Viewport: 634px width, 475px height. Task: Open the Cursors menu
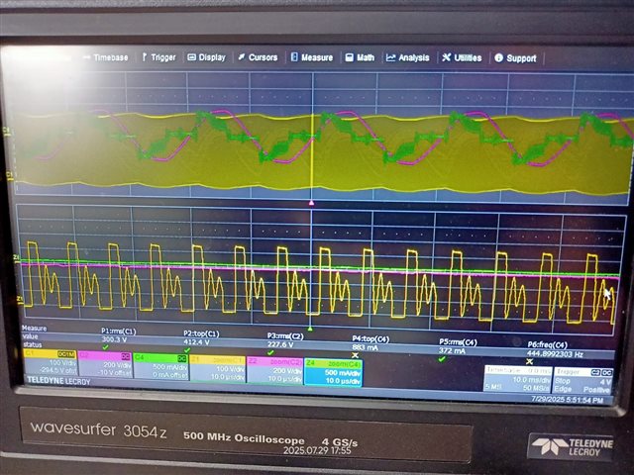coord(258,57)
